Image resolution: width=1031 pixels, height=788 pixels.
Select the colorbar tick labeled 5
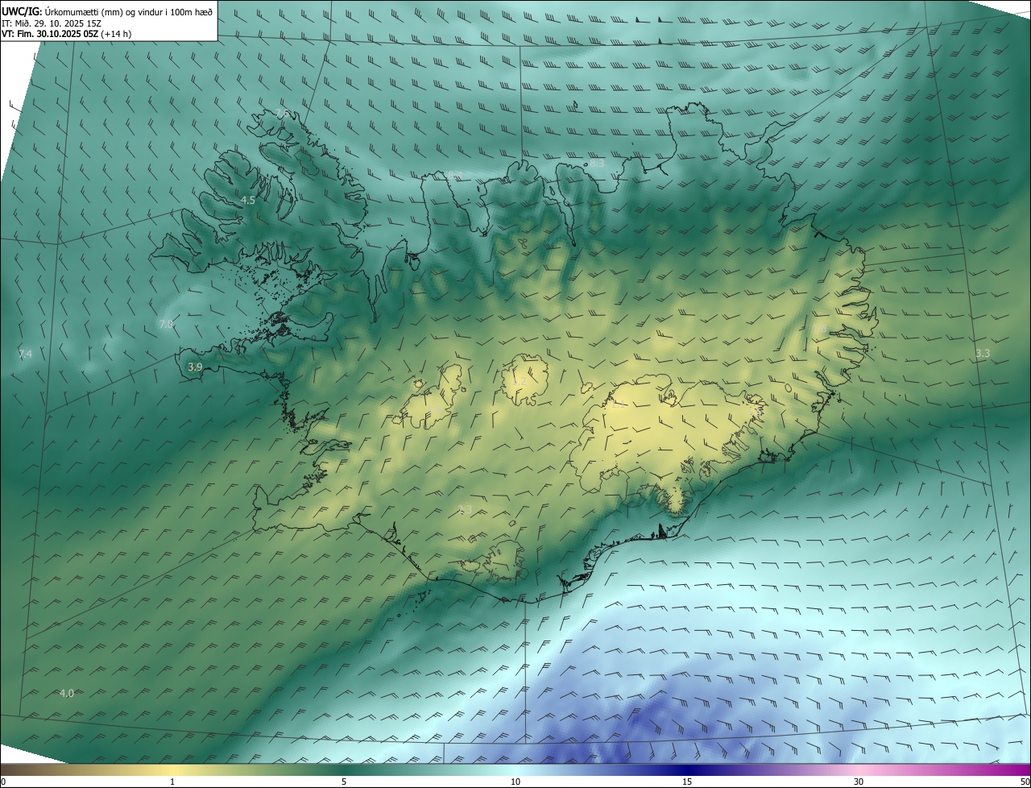coord(344,782)
